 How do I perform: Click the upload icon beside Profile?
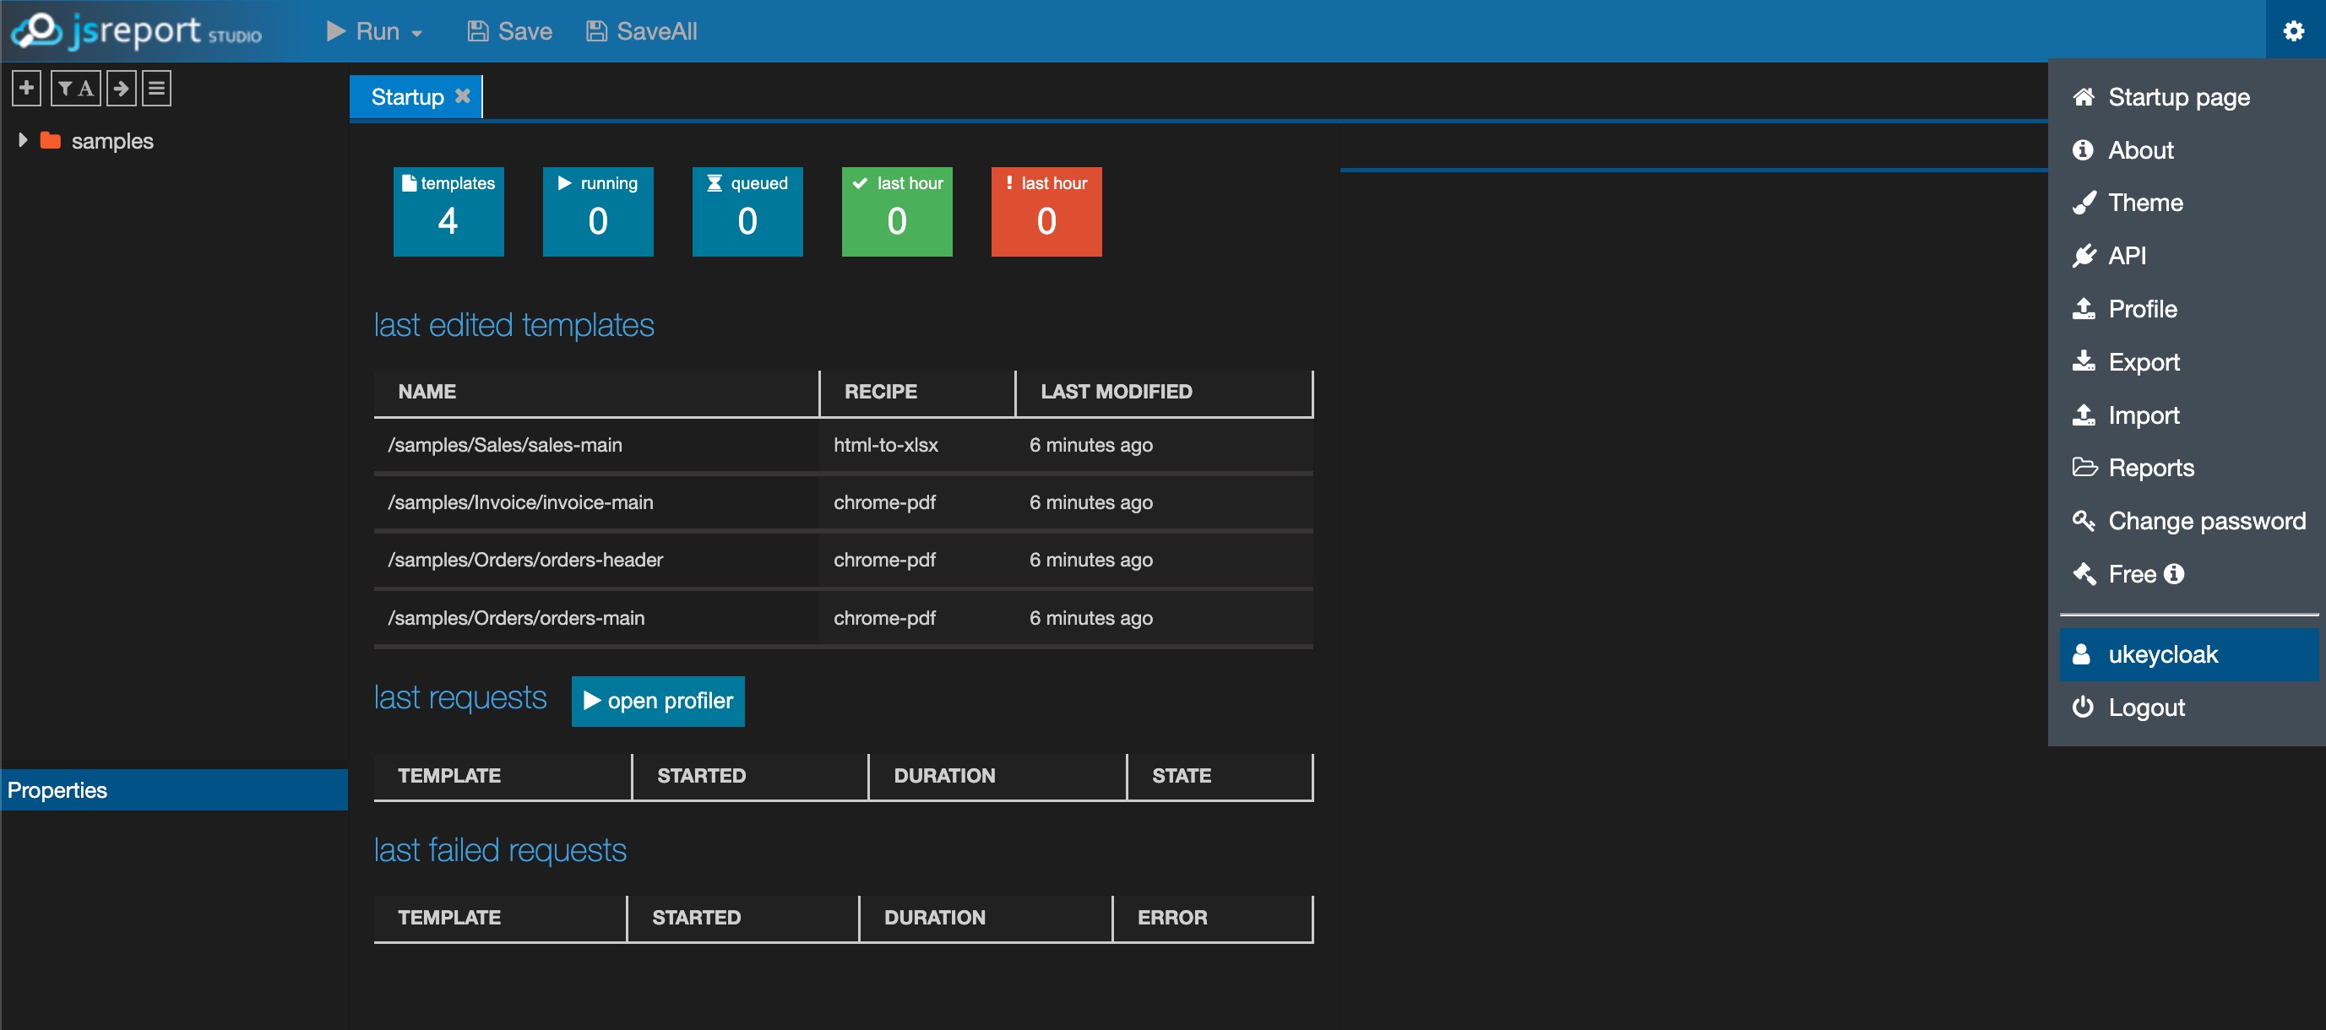click(x=2083, y=309)
